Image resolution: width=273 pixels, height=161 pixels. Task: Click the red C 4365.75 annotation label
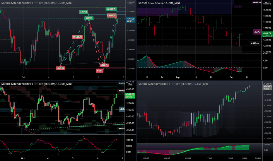click(x=111, y=16)
